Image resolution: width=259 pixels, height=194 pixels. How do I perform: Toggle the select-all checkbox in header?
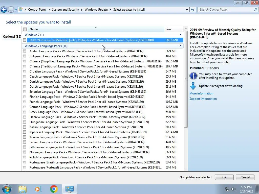[25, 29]
